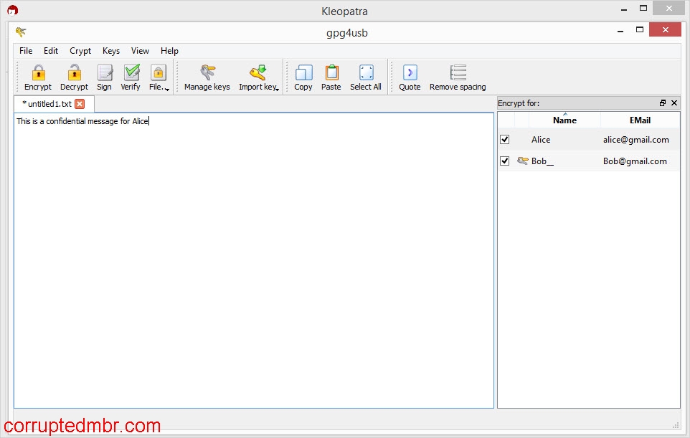Viewport: 690px width, 438px height.
Task: Open the Keys menu
Action: [x=110, y=51]
